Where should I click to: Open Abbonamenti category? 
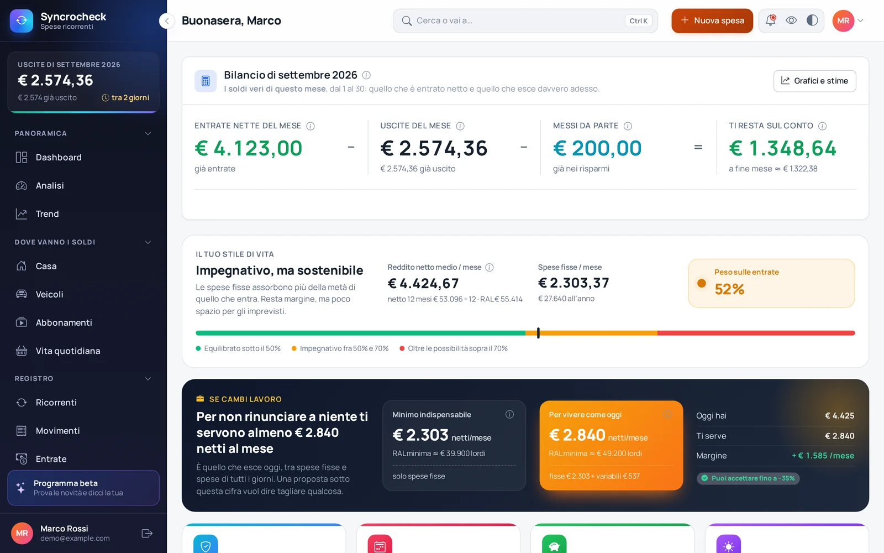(83, 323)
